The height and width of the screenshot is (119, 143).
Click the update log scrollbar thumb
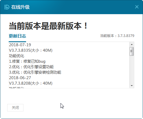[x=132, y=51]
